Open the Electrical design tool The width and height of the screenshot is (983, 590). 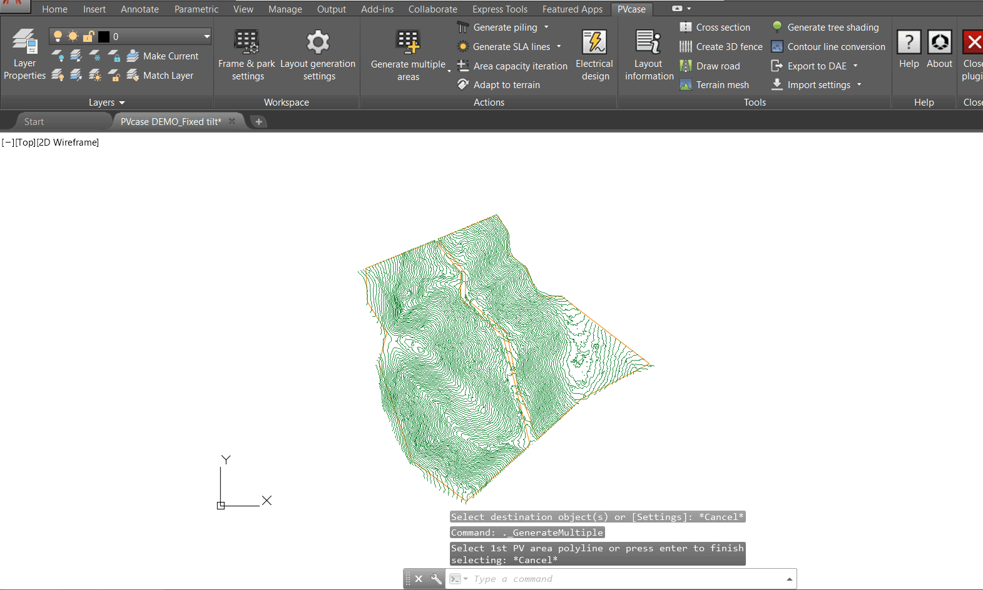[594, 55]
